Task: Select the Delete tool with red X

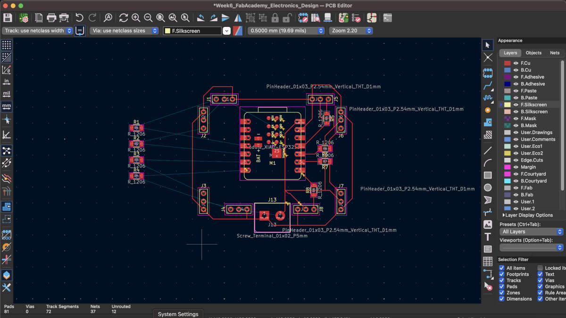Action: tap(488, 286)
